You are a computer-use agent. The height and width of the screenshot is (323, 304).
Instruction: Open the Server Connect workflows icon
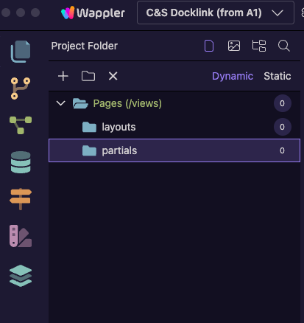[21, 125]
